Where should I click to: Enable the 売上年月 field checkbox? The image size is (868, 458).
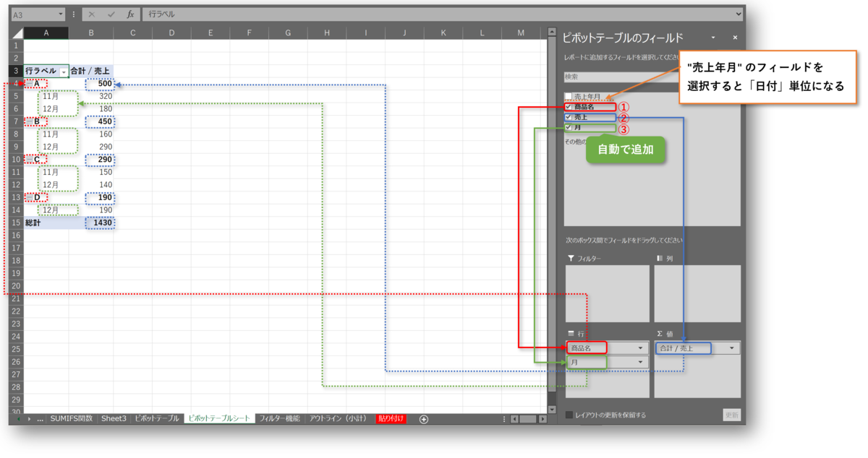point(569,94)
